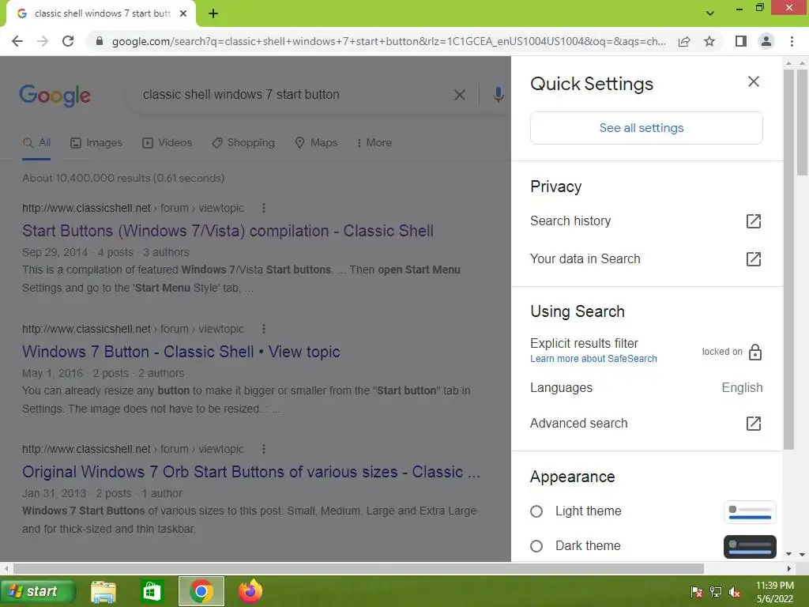This screenshot has height=607, width=809.
Task: Open the Chrome profile avatar
Action: 766,41
